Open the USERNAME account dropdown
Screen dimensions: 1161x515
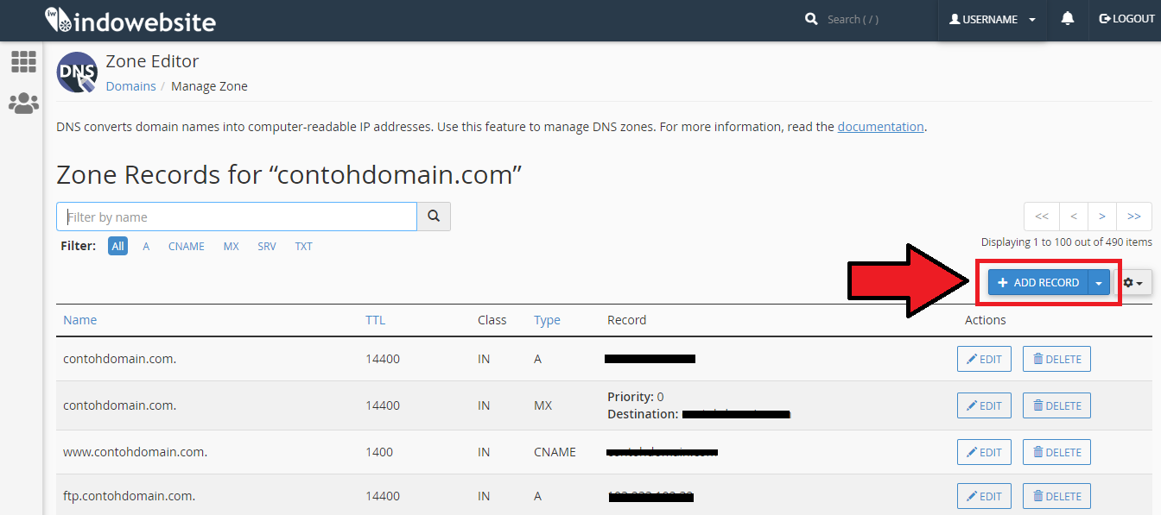tap(992, 20)
